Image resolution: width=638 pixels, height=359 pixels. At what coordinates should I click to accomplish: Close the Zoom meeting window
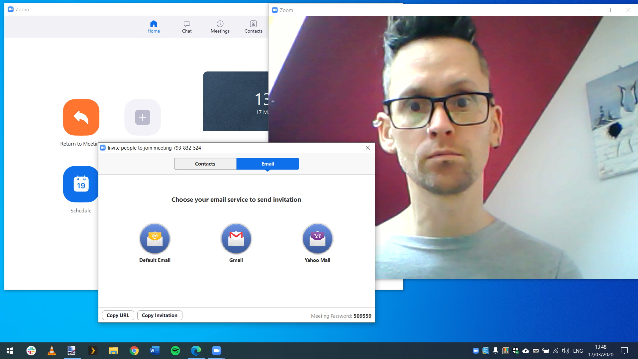pyautogui.click(x=628, y=10)
